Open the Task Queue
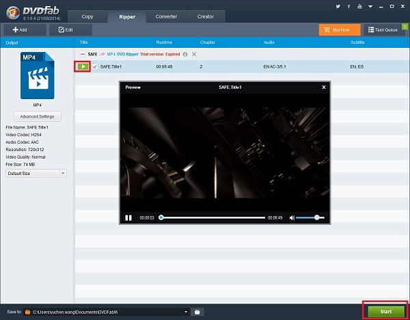Viewport: 410px width, 320px height. tap(384, 30)
